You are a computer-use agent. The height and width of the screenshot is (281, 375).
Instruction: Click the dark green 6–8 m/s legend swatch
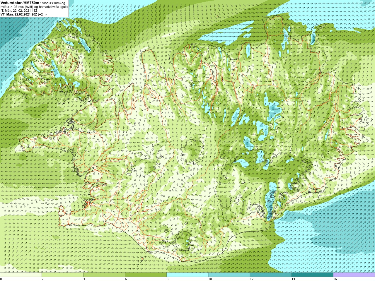point(146,275)
